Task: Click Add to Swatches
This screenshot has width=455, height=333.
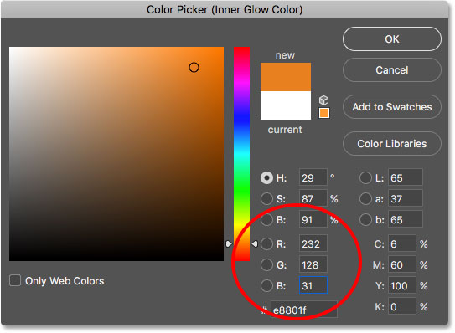Action: pos(392,107)
